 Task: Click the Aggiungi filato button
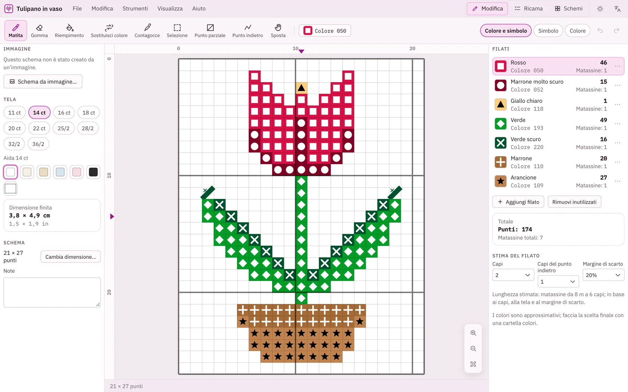coord(518,202)
